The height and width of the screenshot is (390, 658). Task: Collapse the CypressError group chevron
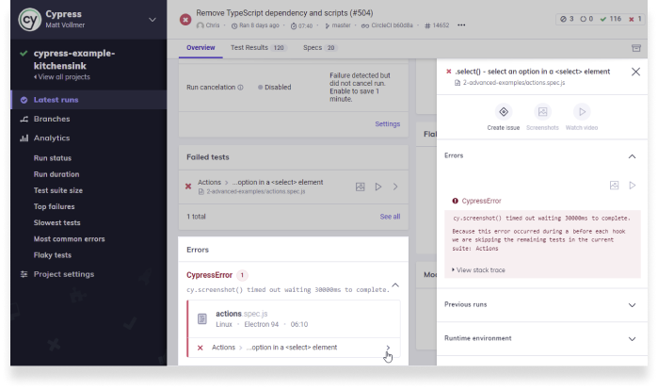(395, 285)
